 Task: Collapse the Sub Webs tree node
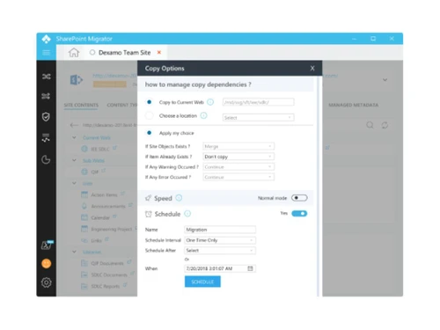(74, 160)
